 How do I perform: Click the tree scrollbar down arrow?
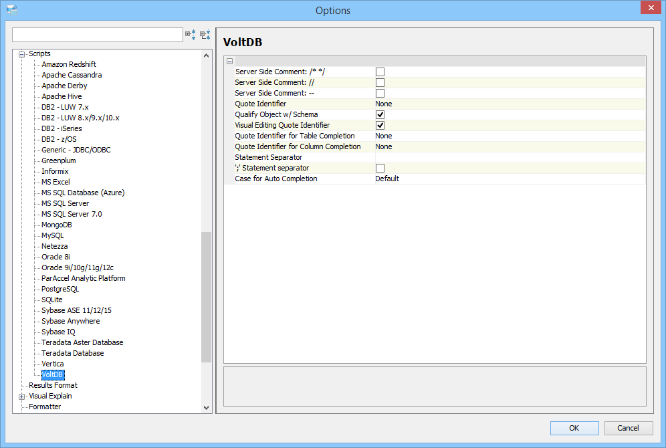(207, 408)
